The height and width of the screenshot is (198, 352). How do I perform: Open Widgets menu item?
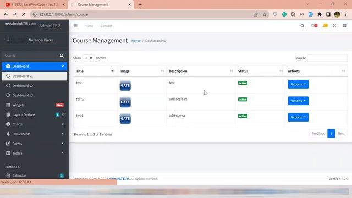34,105
